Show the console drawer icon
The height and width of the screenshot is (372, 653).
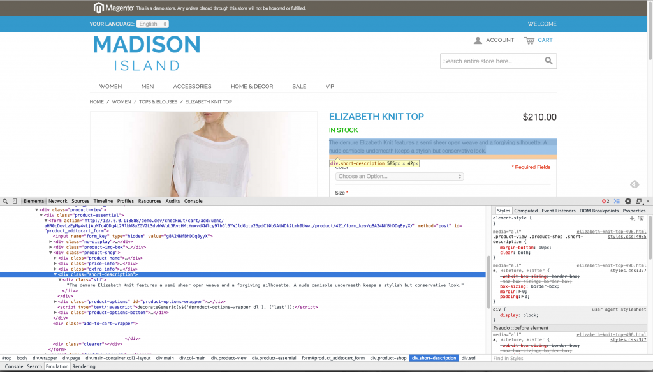click(617, 201)
